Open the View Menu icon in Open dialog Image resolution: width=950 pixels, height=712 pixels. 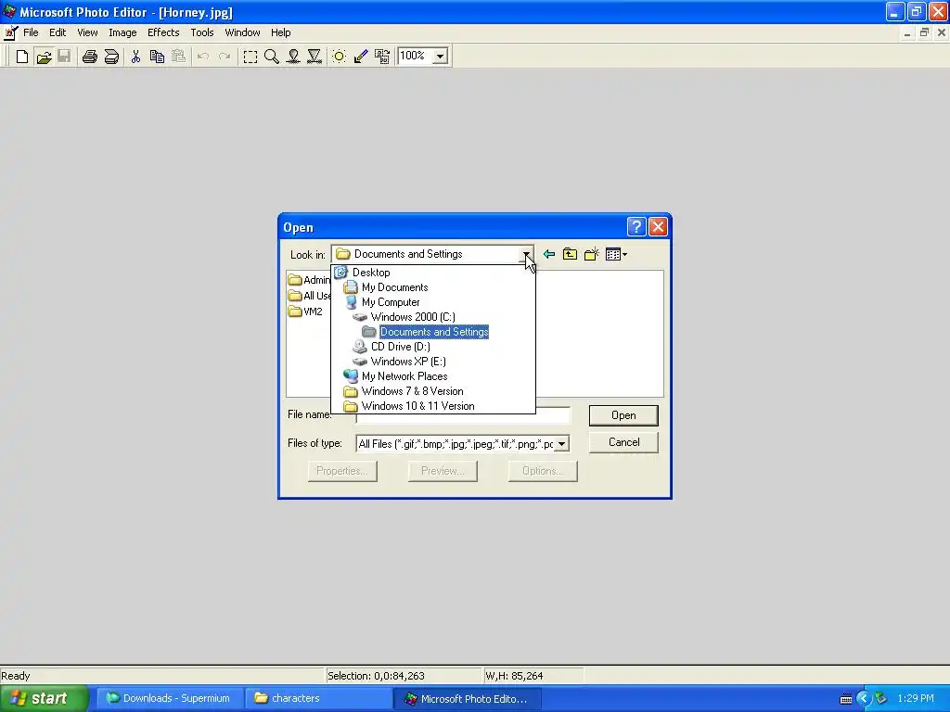click(616, 254)
